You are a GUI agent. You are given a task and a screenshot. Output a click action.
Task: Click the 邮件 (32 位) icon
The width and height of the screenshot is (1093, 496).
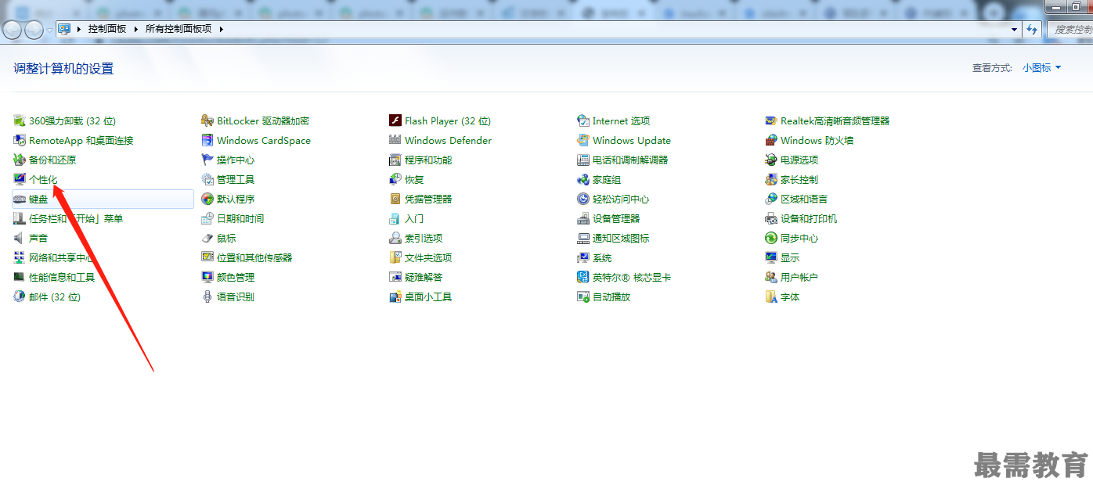(20, 297)
